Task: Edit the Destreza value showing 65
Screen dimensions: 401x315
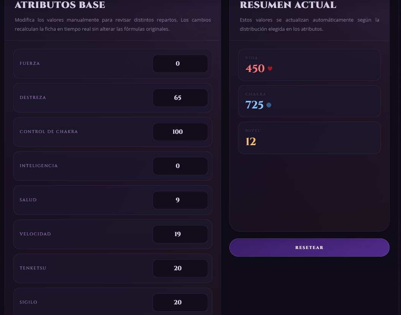Action: [180, 98]
